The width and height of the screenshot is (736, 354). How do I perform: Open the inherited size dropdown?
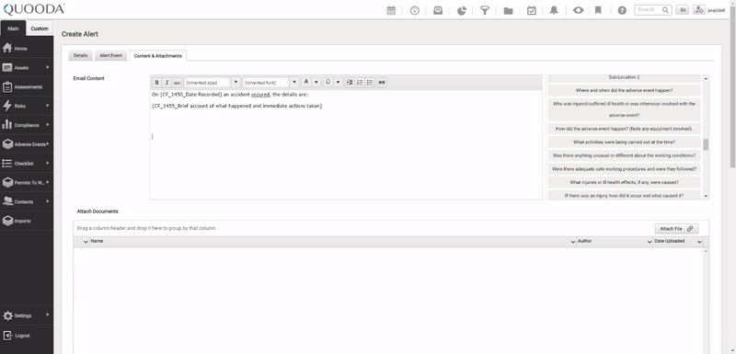[213, 83]
